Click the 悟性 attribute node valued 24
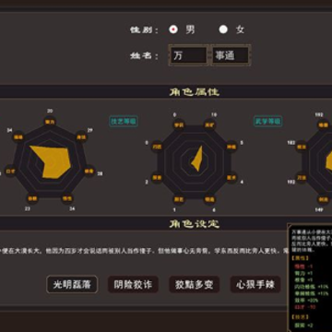 click(x=67, y=198)
